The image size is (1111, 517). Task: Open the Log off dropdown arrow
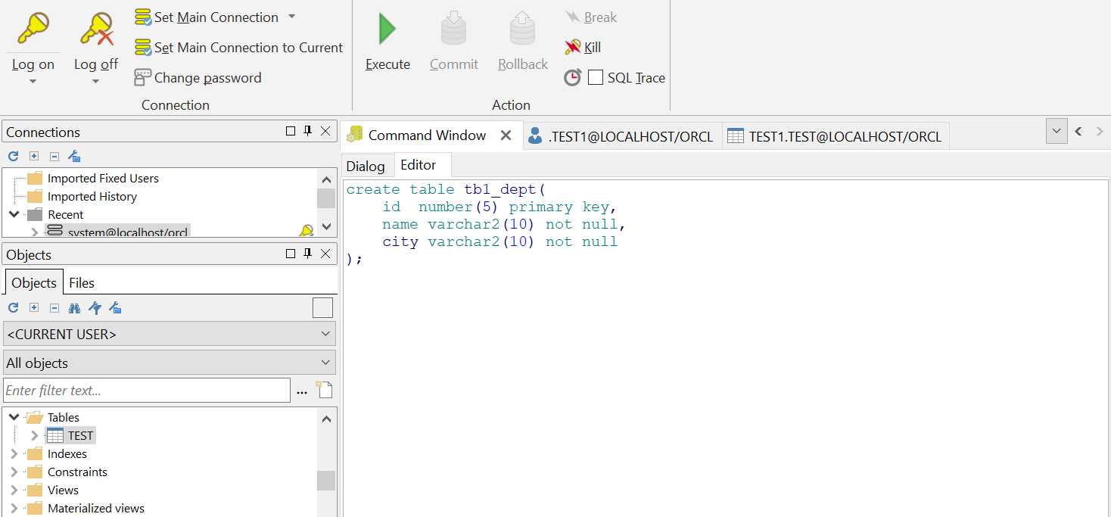pyautogui.click(x=96, y=81)
